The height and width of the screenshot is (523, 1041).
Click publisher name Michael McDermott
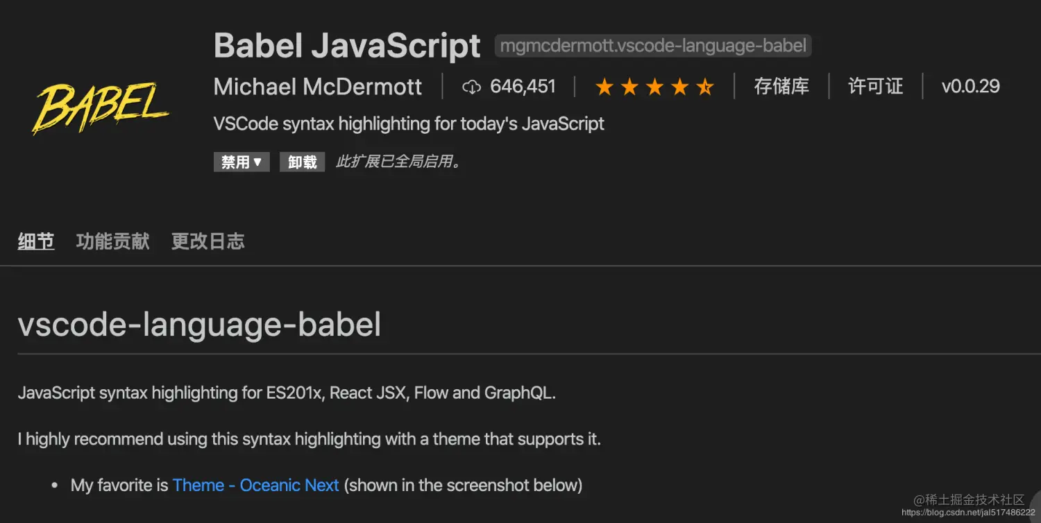tap(318, 87)
